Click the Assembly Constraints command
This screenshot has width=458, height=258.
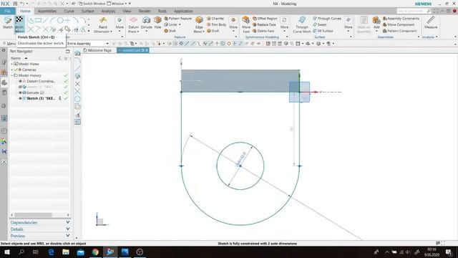(401, 19)
